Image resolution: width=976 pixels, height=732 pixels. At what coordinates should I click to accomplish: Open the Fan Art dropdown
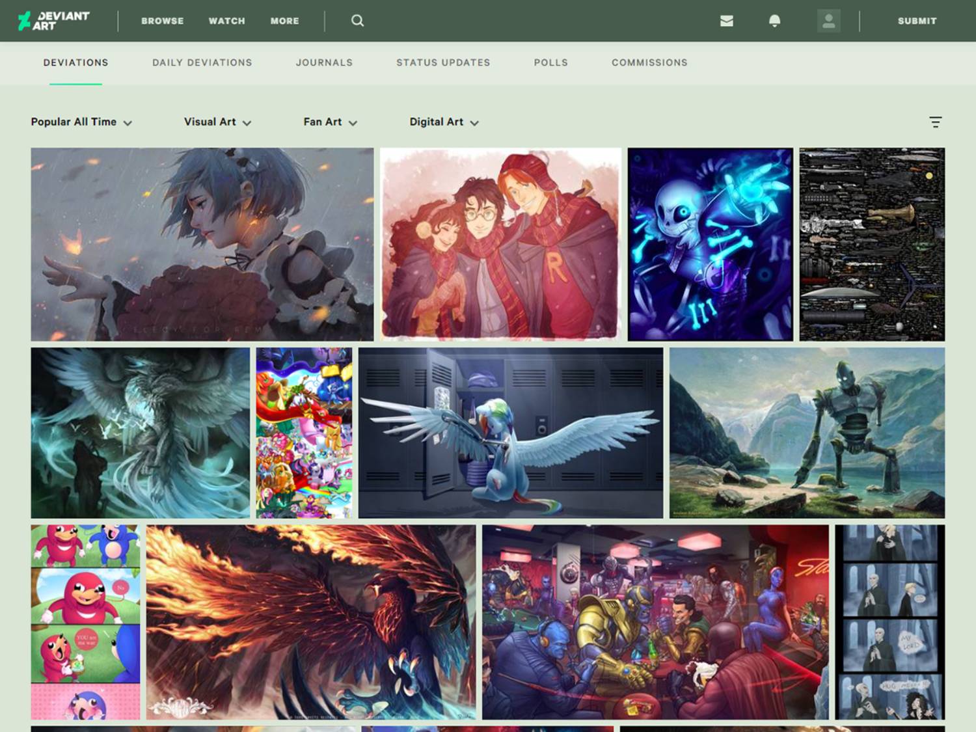pos(330,122)
